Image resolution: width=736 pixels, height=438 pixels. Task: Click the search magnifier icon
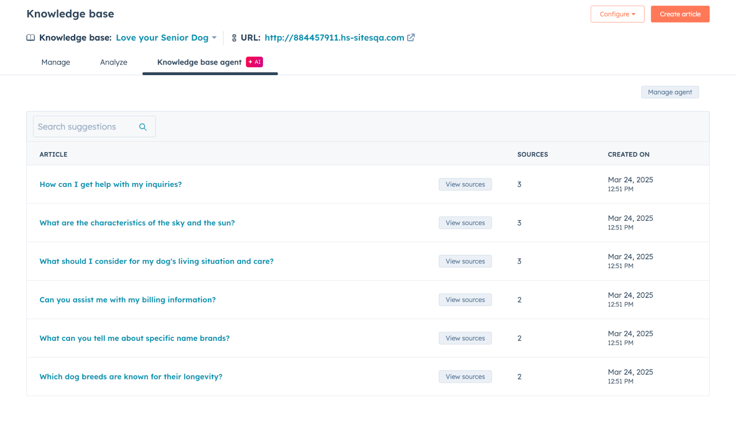tap(143, 127)
